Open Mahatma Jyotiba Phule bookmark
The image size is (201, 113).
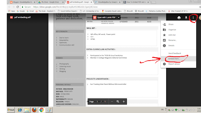point(156,11)
